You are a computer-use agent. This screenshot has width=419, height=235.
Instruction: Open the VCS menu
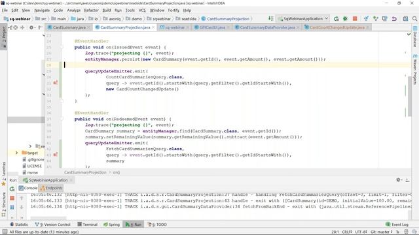pyautogui.click(x=142, y=10)
